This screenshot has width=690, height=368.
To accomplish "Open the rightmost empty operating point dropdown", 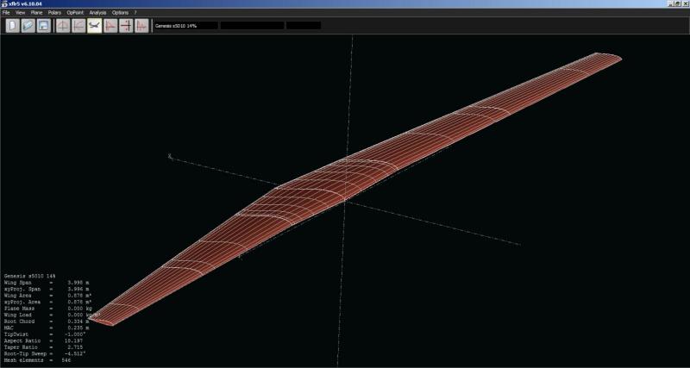I will [303, 26].
